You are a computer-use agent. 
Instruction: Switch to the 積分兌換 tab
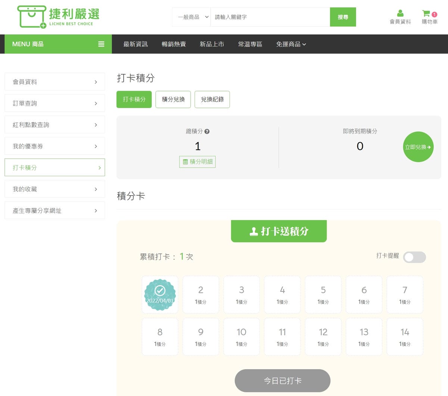[x=173, y=99]
